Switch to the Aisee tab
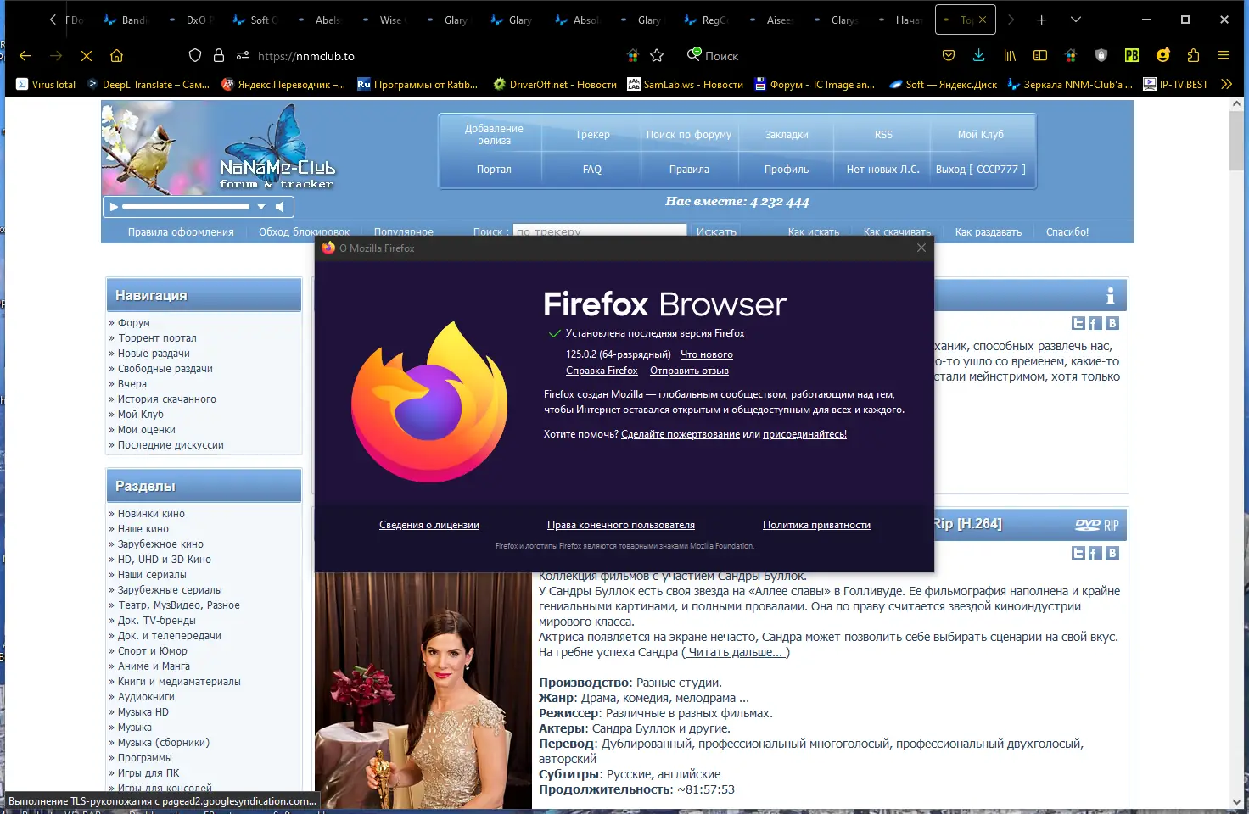This screenshot has width=1249, height=814. pyautogui.click(x=769, y=20)
